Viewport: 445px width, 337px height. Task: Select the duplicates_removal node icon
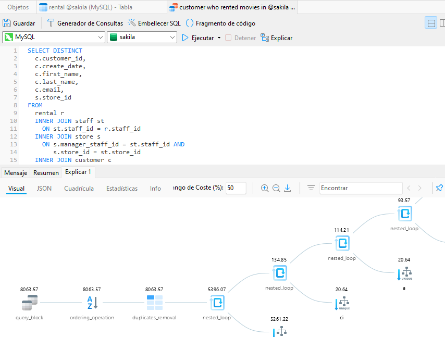point(155,303)
